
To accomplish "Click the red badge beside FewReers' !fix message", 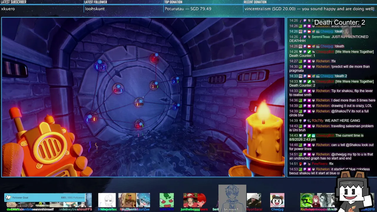I will coord(300,164).
